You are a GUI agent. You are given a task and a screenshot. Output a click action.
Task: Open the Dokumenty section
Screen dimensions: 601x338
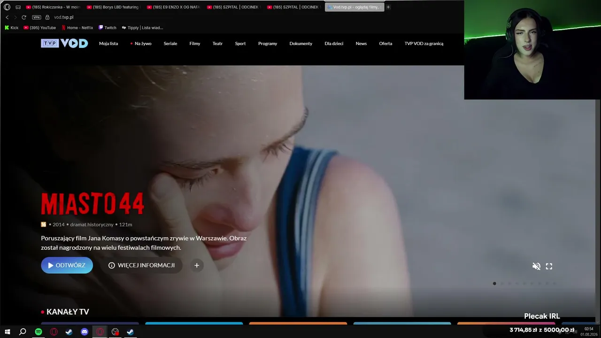(301, 44)
